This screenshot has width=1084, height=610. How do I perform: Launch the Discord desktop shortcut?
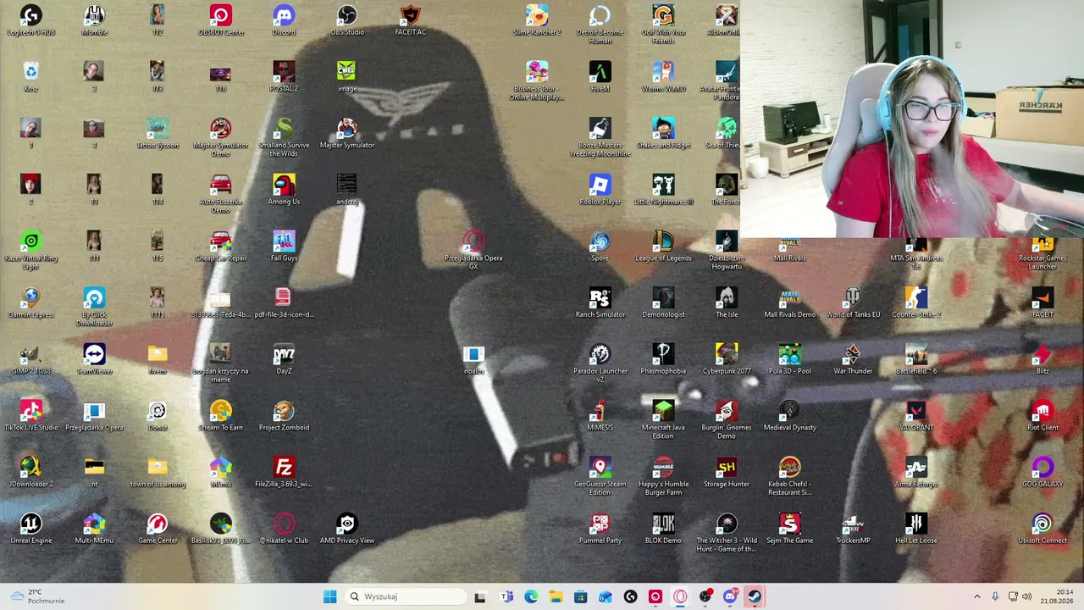point(284,21)
